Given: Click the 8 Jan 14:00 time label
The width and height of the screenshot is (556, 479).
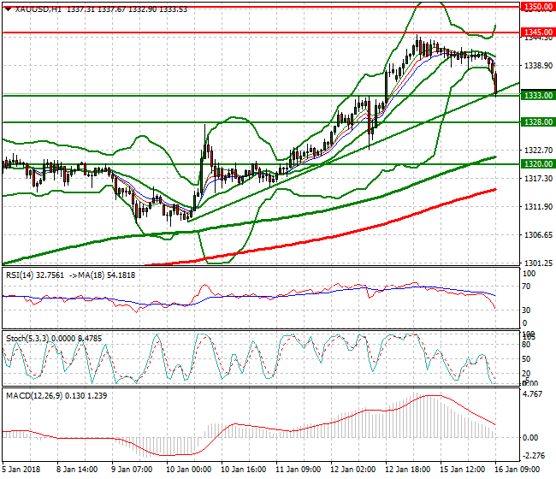Looking at the screenshot, I should [77, 470].
